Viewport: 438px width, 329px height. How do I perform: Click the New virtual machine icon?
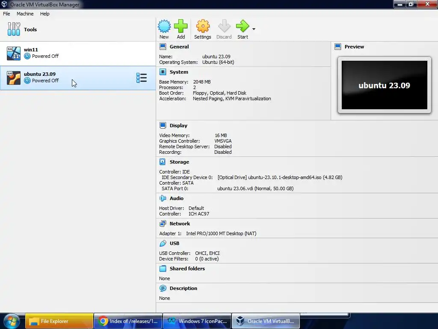[x=164, y=26]
